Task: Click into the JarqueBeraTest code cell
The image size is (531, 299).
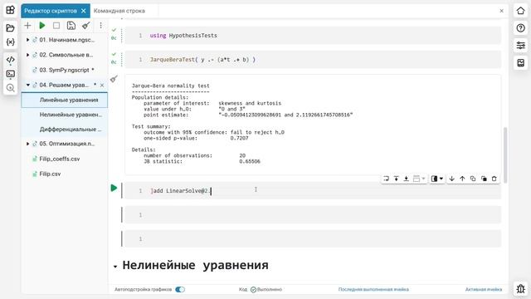Action: pos(313,60)
